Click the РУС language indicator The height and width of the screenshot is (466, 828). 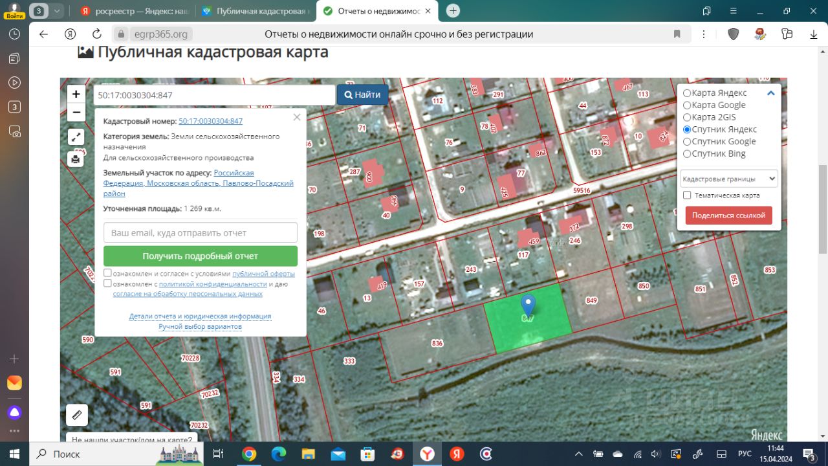pos(745,454)
